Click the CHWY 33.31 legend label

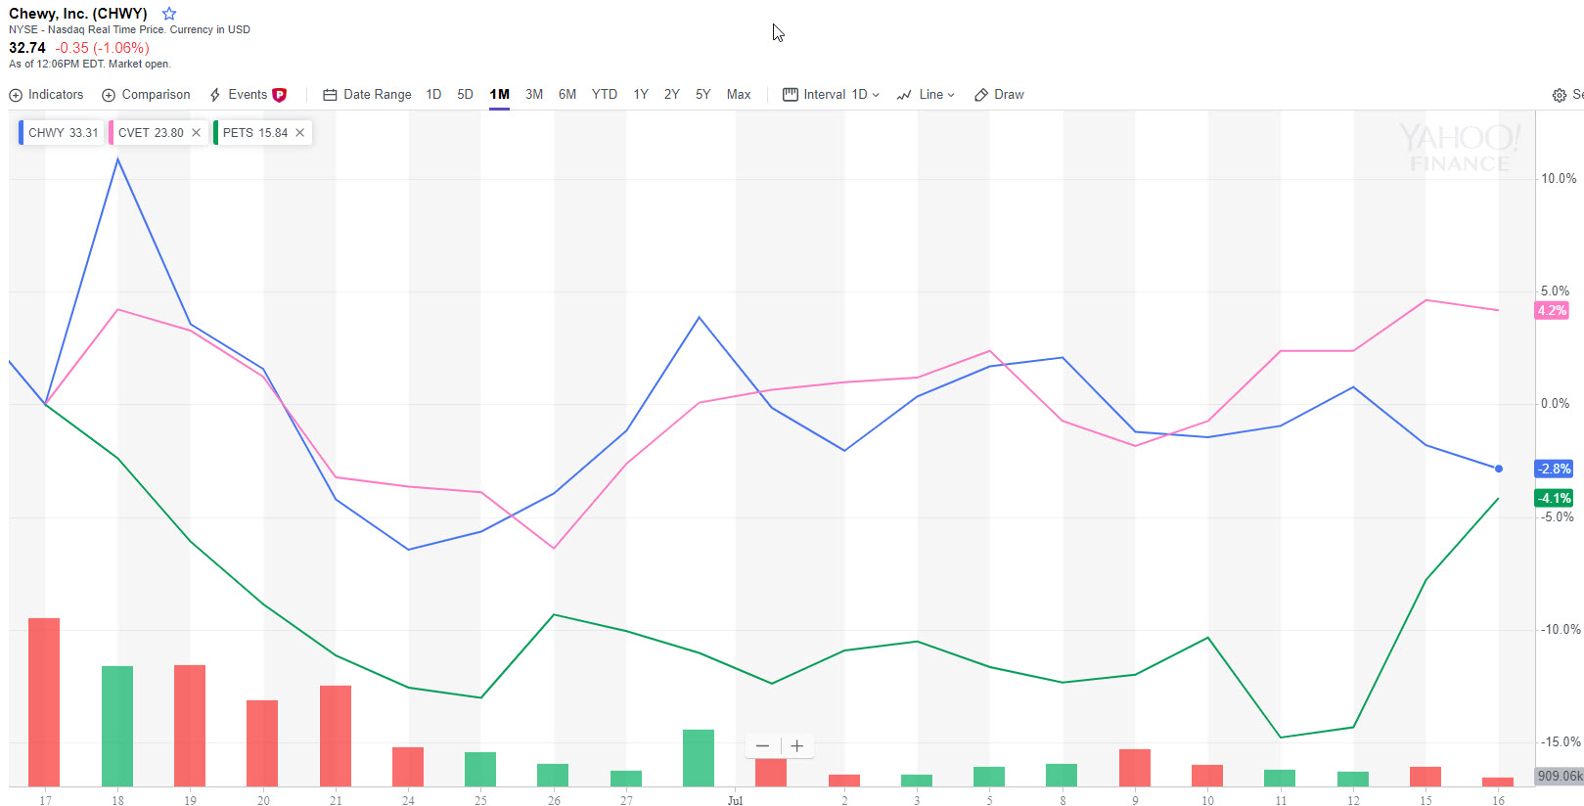pyautogui.click(x=63, y=133)
